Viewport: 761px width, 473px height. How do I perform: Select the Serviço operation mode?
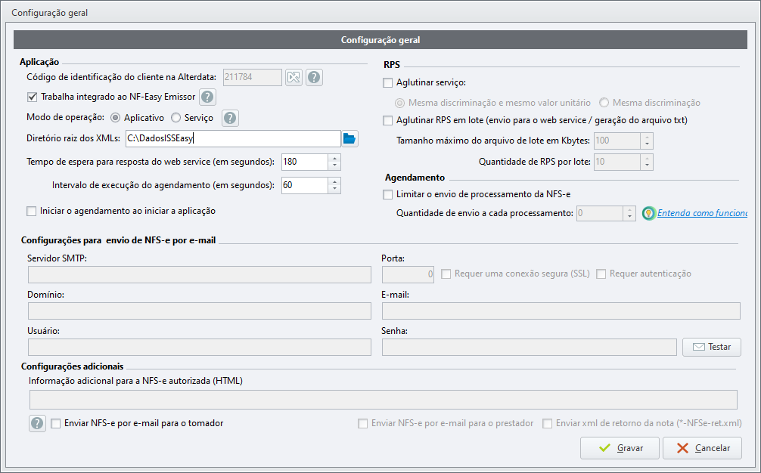point(175,118)
